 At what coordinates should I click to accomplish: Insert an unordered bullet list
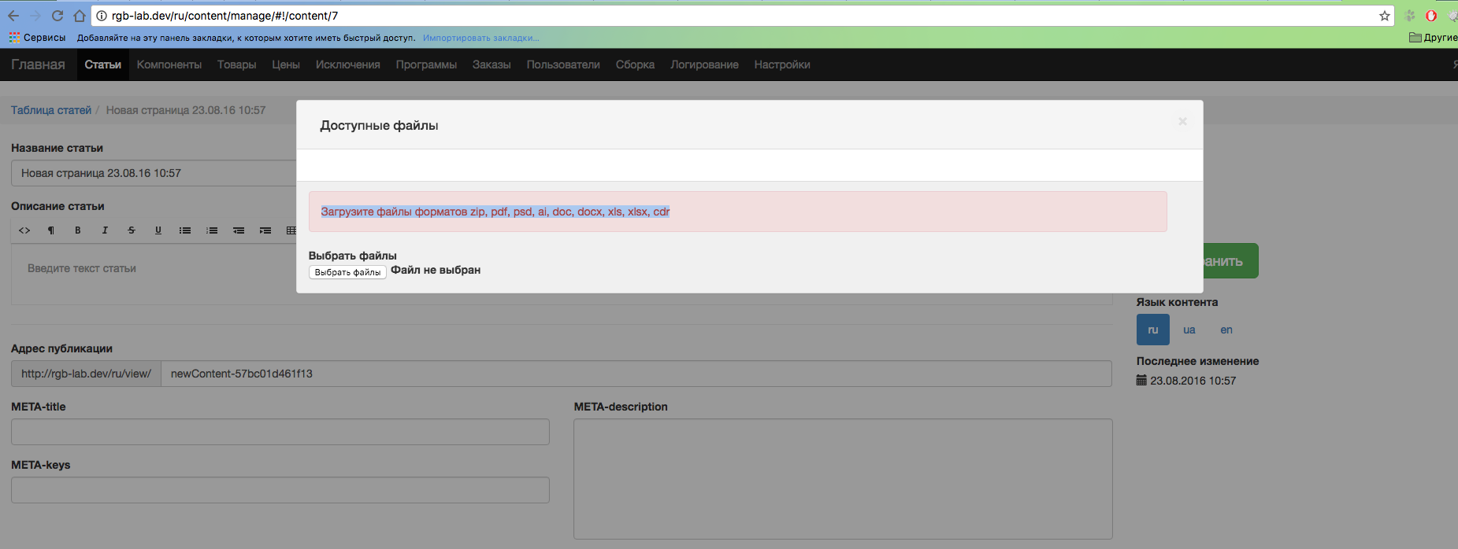tap(185, 230)
